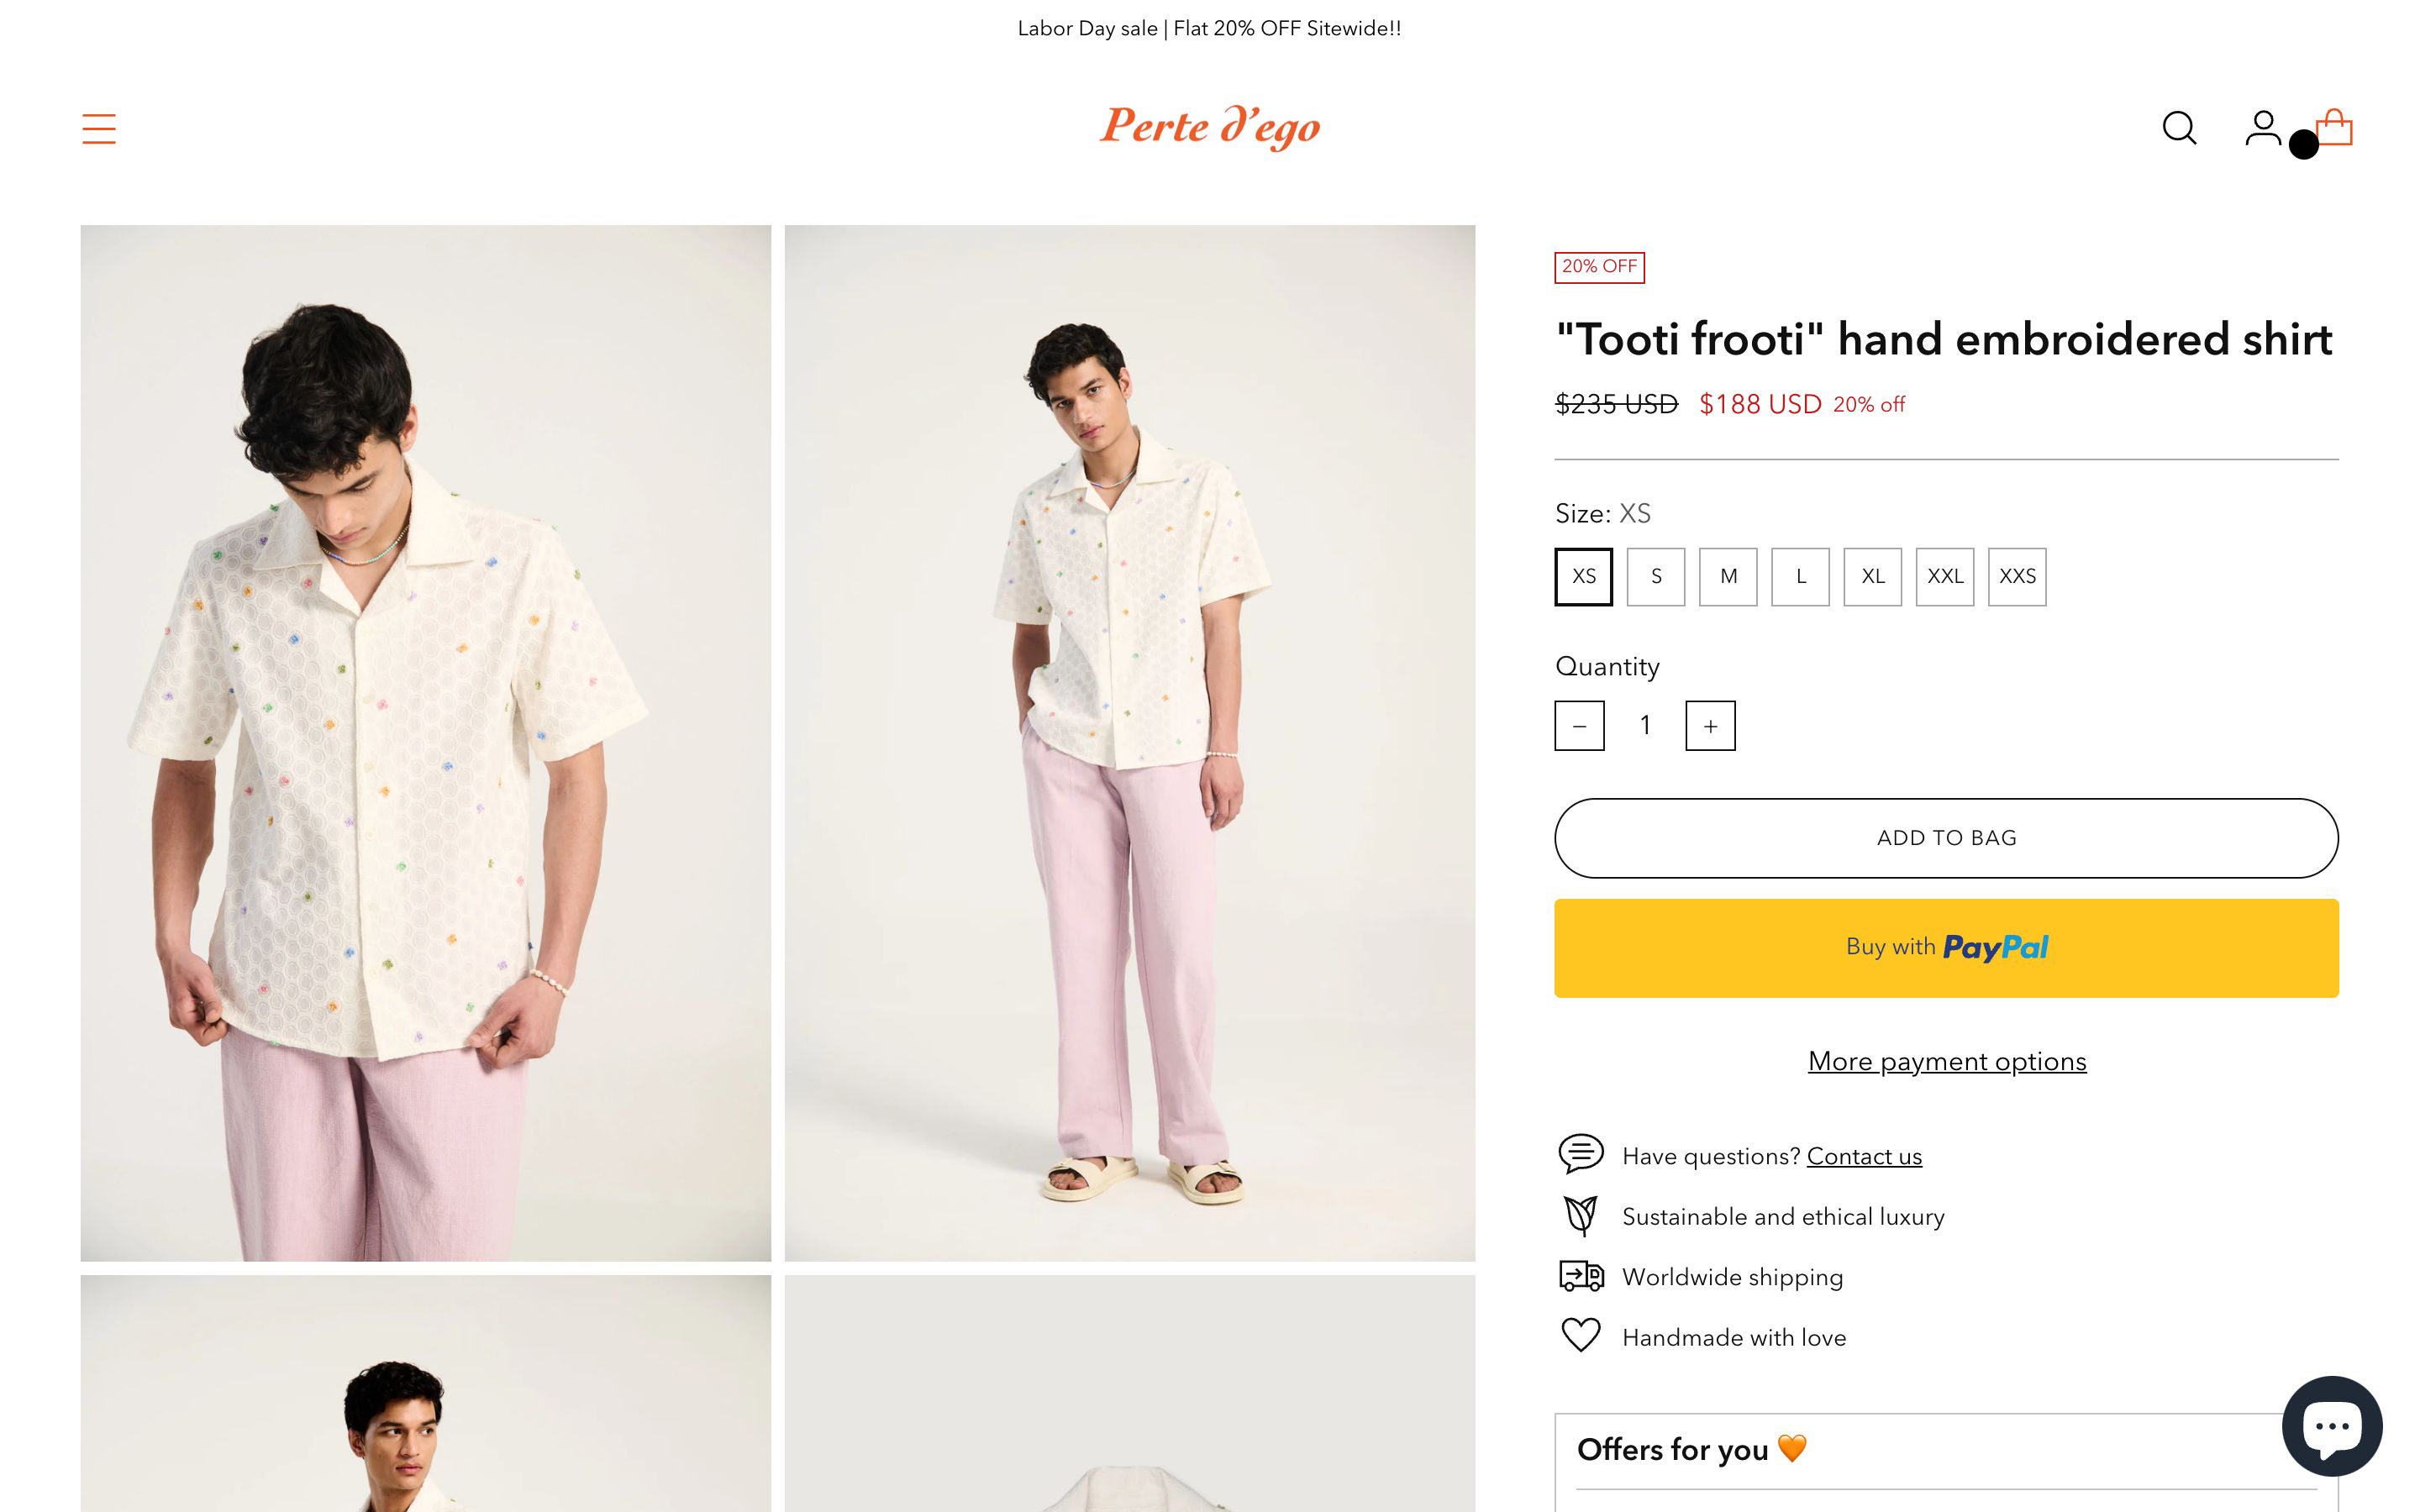
Task: Choose size XXL option
Action: click(1945, 577)
